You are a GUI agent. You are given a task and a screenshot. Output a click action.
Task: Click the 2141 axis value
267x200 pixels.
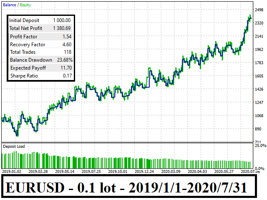click(259, 36)
